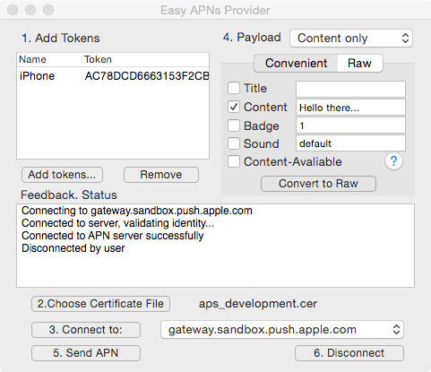Focus the Sound field containing default
The width and height of the screenshot is (431, 372).
(350, 143)
